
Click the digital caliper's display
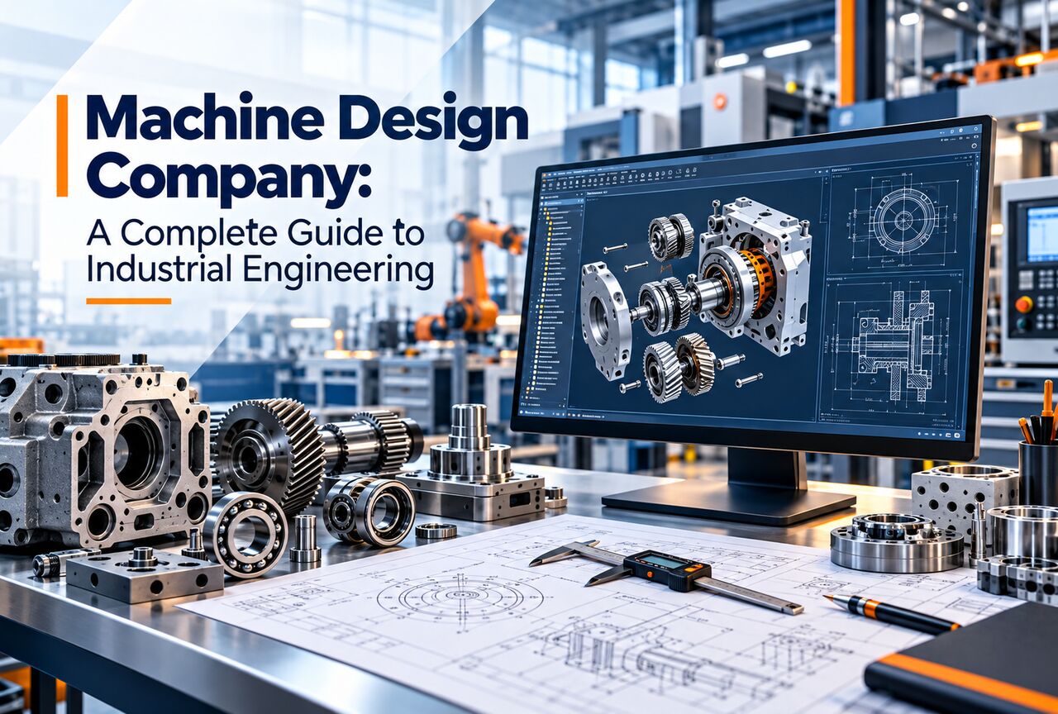[x=659, y=563]
